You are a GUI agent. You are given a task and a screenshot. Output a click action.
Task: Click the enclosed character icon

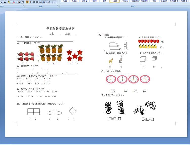tap(23, 2)
